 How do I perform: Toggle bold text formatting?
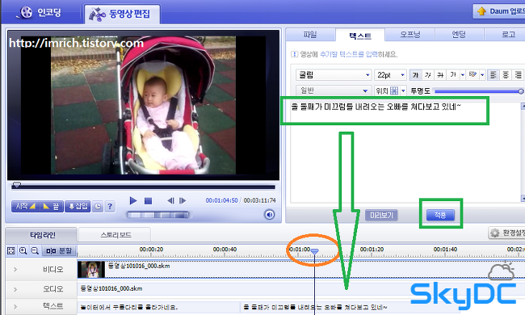point(415,75)
